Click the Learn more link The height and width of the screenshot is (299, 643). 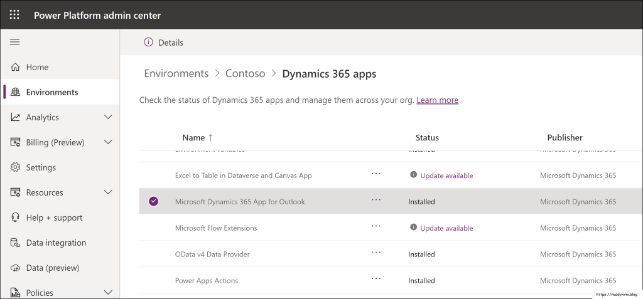tap(437, 100)
